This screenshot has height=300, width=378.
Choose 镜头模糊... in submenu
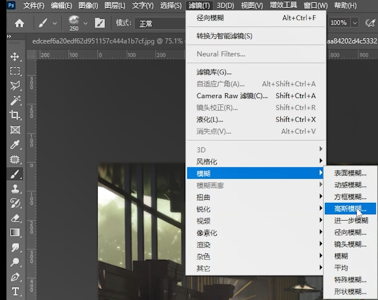[x=350, y=244]
